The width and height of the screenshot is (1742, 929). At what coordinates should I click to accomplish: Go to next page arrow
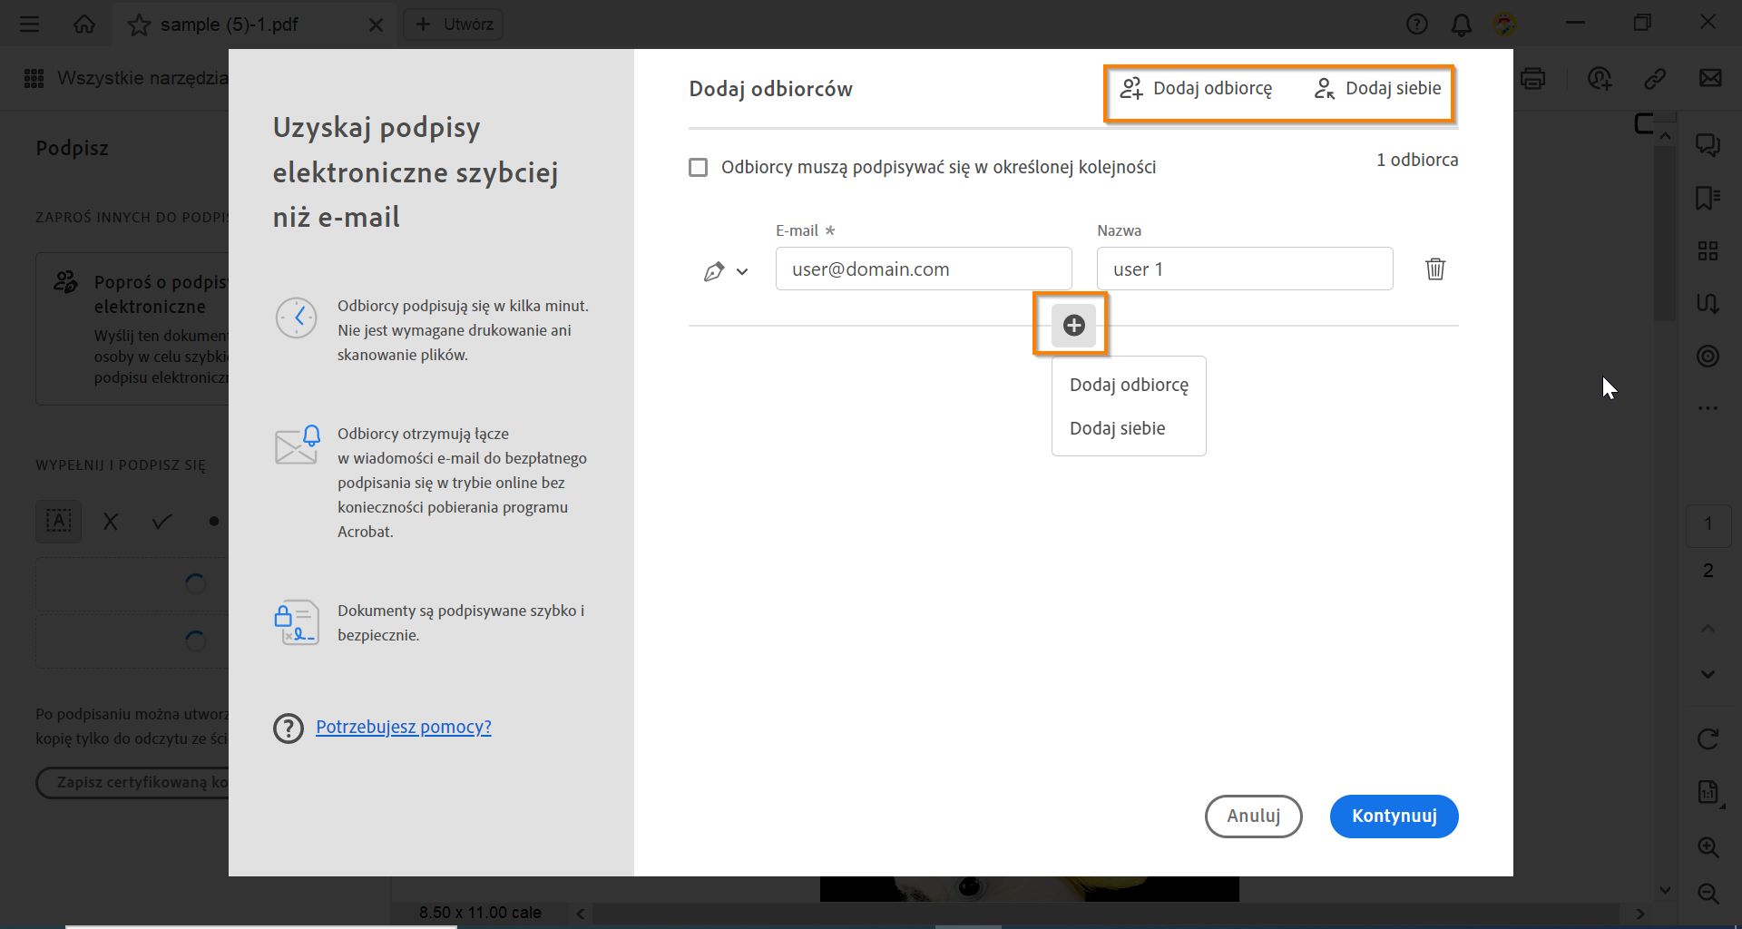pyautogui.click(x=1708, y=674)
